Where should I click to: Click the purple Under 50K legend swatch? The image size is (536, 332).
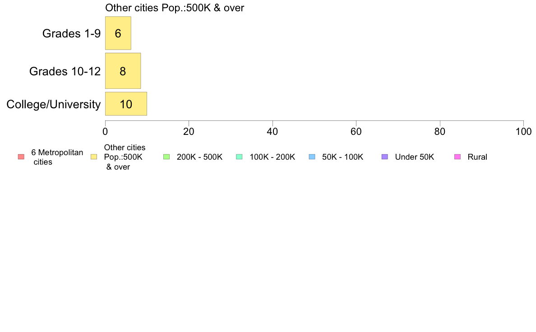pyautogui.click(x=385, y=157)
